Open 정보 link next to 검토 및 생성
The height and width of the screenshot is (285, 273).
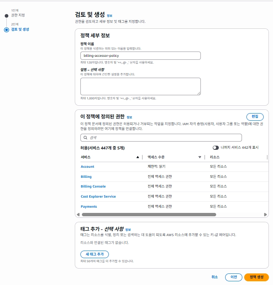tap(109, 16)
